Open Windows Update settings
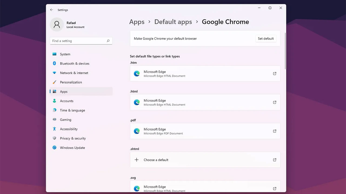Screen dimensions: 346x194 pyautogui.click(x=81, y=148)
